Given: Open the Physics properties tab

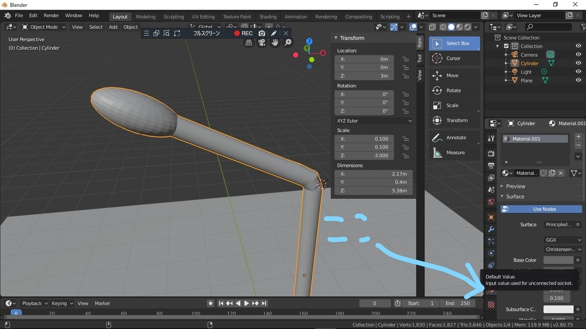Looking at the screenshot, I should tap(491, 253).
